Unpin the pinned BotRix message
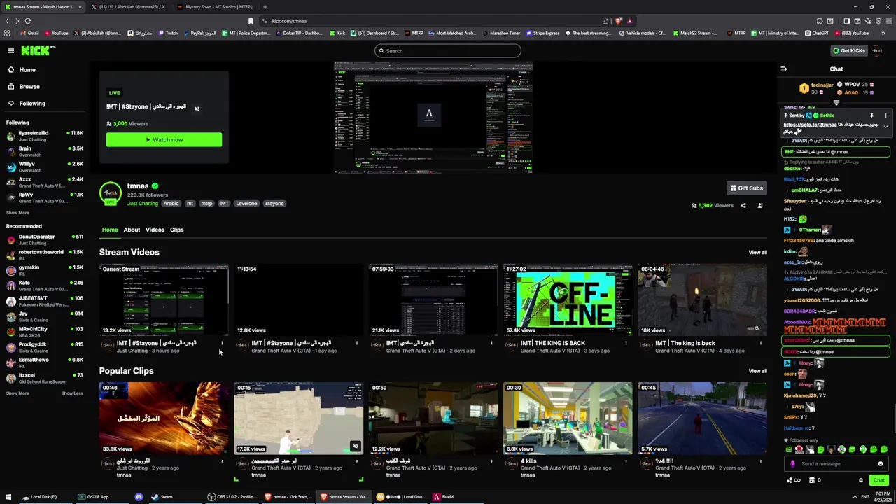 [x=871, y=115]
